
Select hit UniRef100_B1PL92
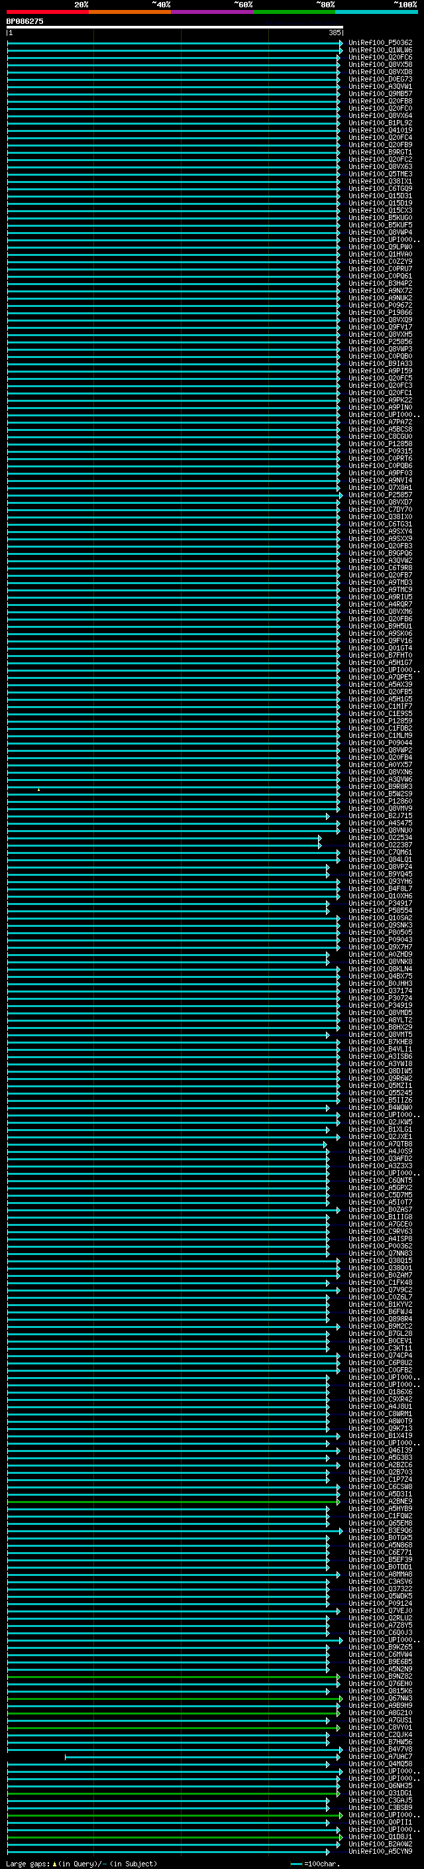380,123
